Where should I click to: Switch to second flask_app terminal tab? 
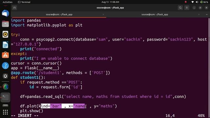click(155, 14)
